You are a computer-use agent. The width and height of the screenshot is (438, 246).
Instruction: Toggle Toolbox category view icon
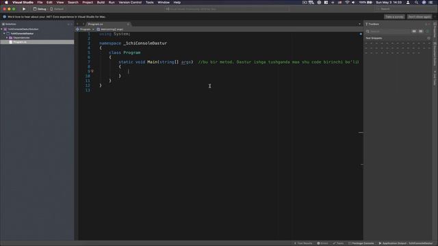[x=414, y=31]
